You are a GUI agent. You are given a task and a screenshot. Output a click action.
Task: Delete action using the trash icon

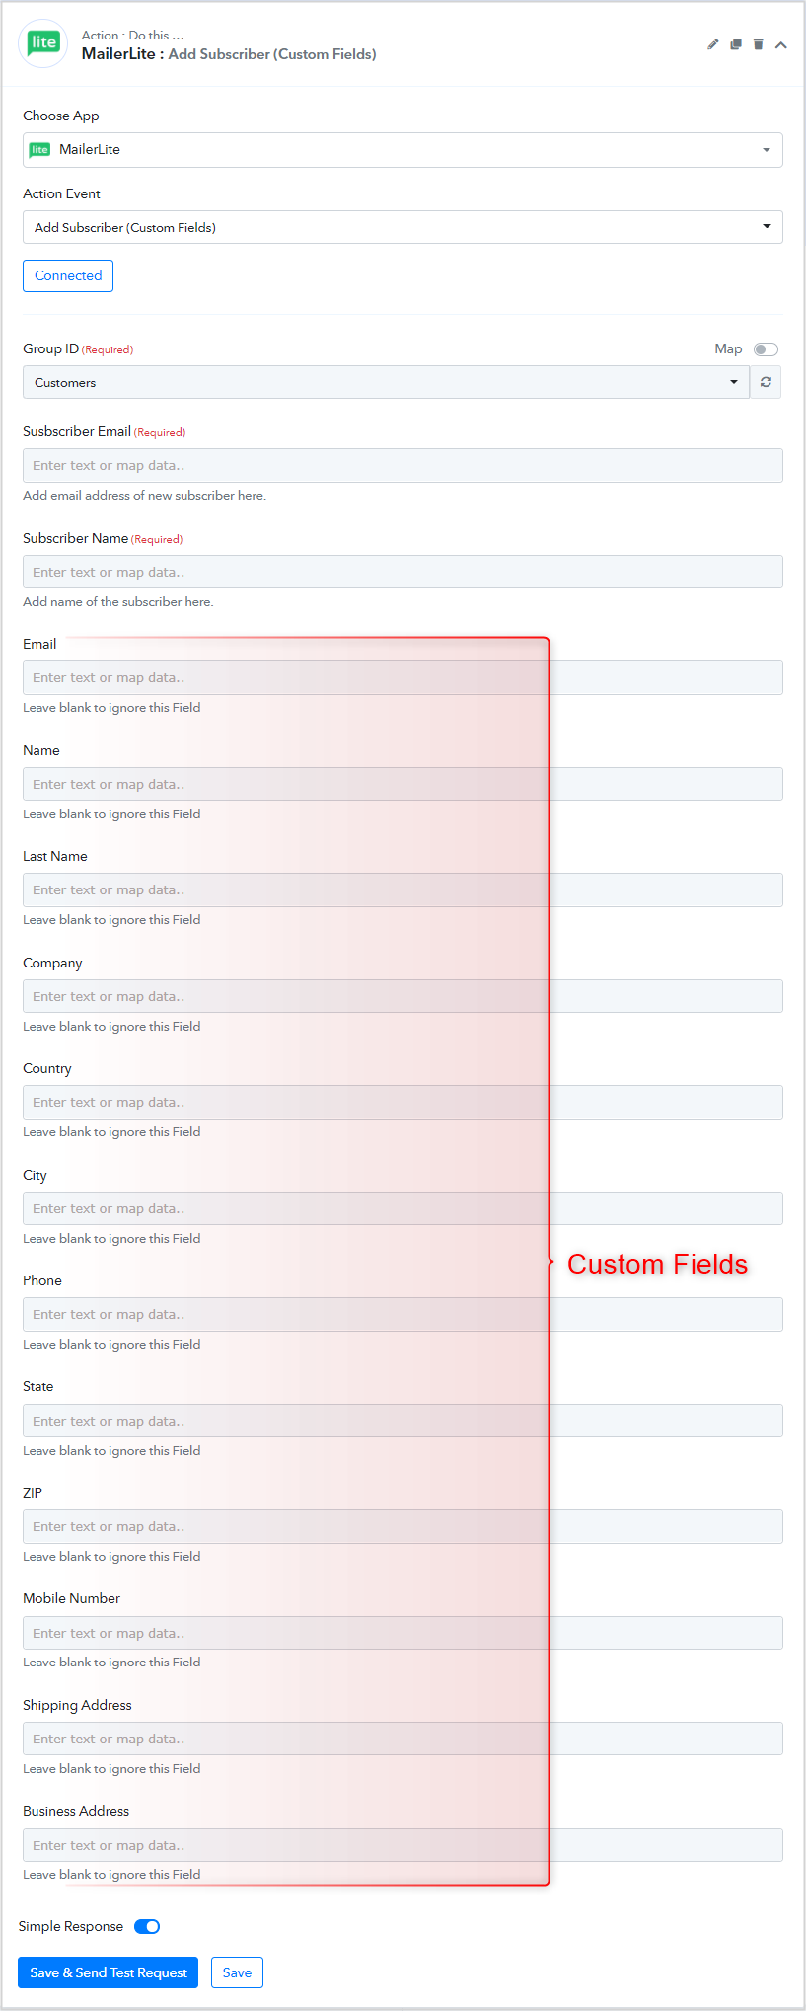tap(759, 44)
